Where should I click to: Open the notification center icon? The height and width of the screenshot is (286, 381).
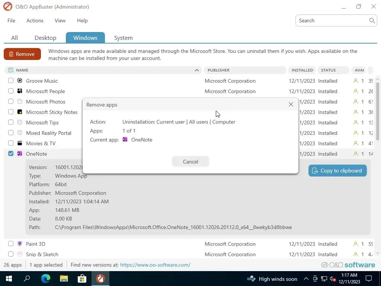pyautogui.click(x=369, y=279)
